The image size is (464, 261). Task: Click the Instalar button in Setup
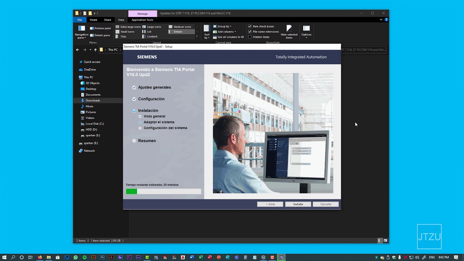[x=298, y=204]
